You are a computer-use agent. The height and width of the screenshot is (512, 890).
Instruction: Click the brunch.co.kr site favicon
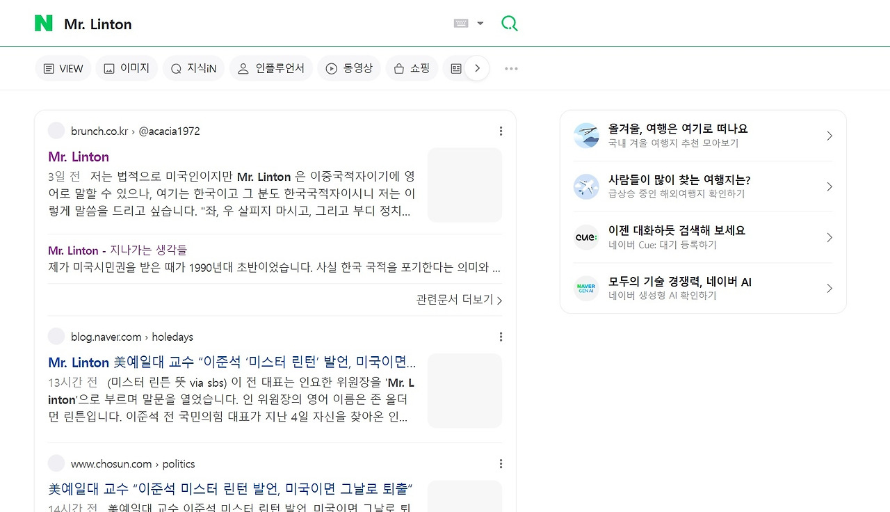coord(56,131)
